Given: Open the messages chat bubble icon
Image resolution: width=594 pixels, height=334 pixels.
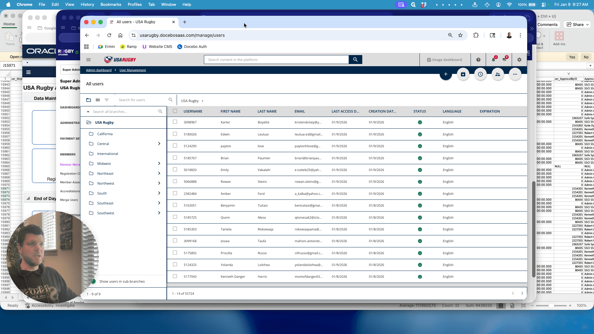Looking at the screenshot, I should click(505, 60).
